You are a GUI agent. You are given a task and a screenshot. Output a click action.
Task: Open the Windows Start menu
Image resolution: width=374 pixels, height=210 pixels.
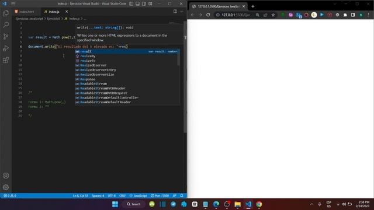pyautogui.click(x=115, y=204)
